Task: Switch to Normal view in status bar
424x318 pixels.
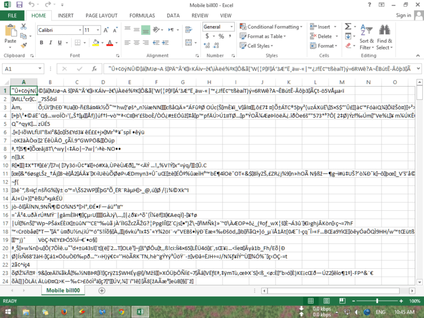Action: 311,301
